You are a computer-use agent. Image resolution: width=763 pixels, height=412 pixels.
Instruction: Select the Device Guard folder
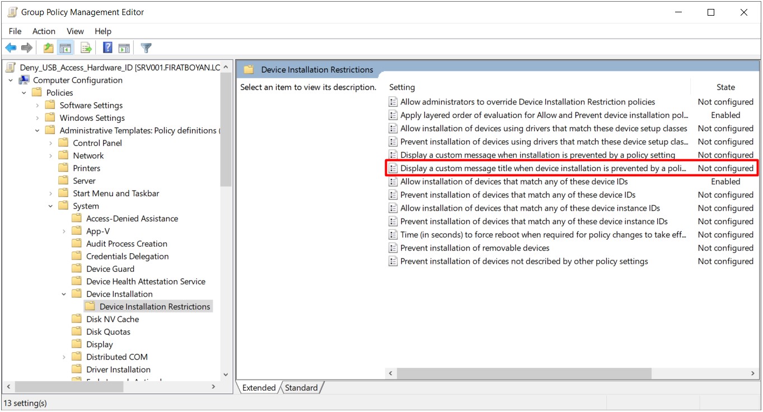point(110,269)
